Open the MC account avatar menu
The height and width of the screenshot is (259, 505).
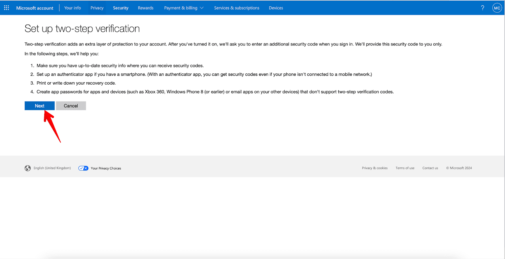(x=497, y=8)
